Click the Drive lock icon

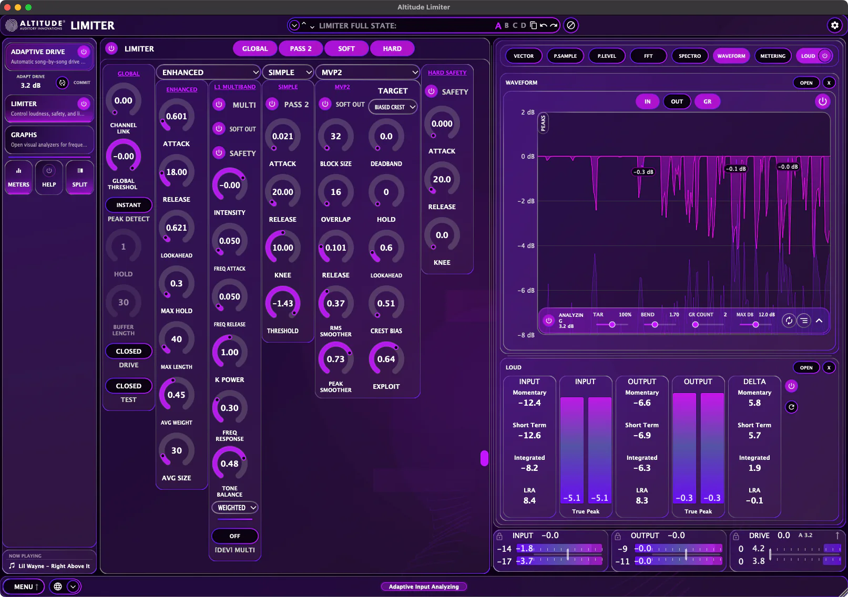click(736, 536)
